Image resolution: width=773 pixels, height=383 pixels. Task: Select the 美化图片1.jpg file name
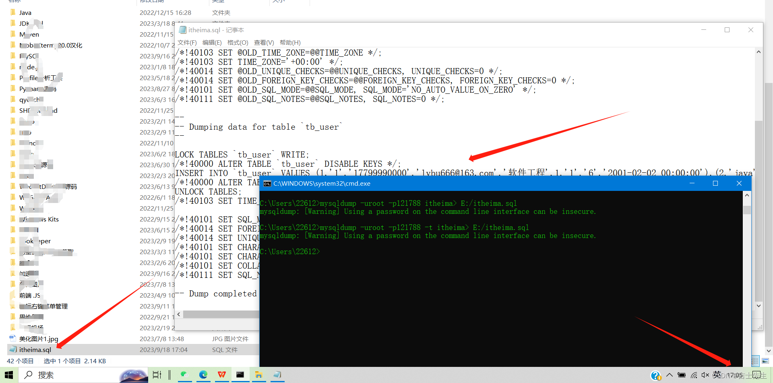(39, 339)
